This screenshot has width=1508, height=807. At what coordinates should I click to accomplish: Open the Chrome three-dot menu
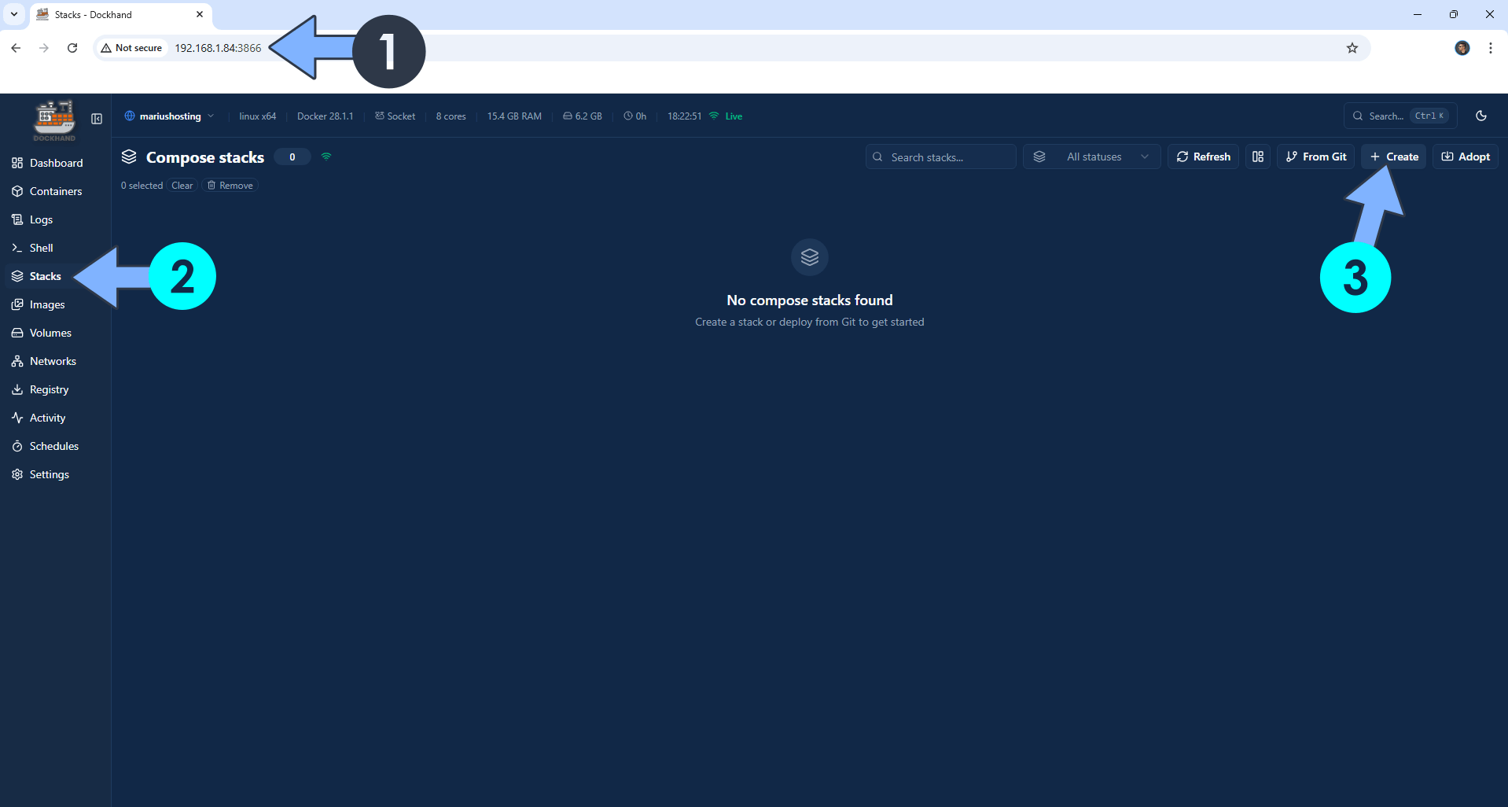[x=1491, y=48]
